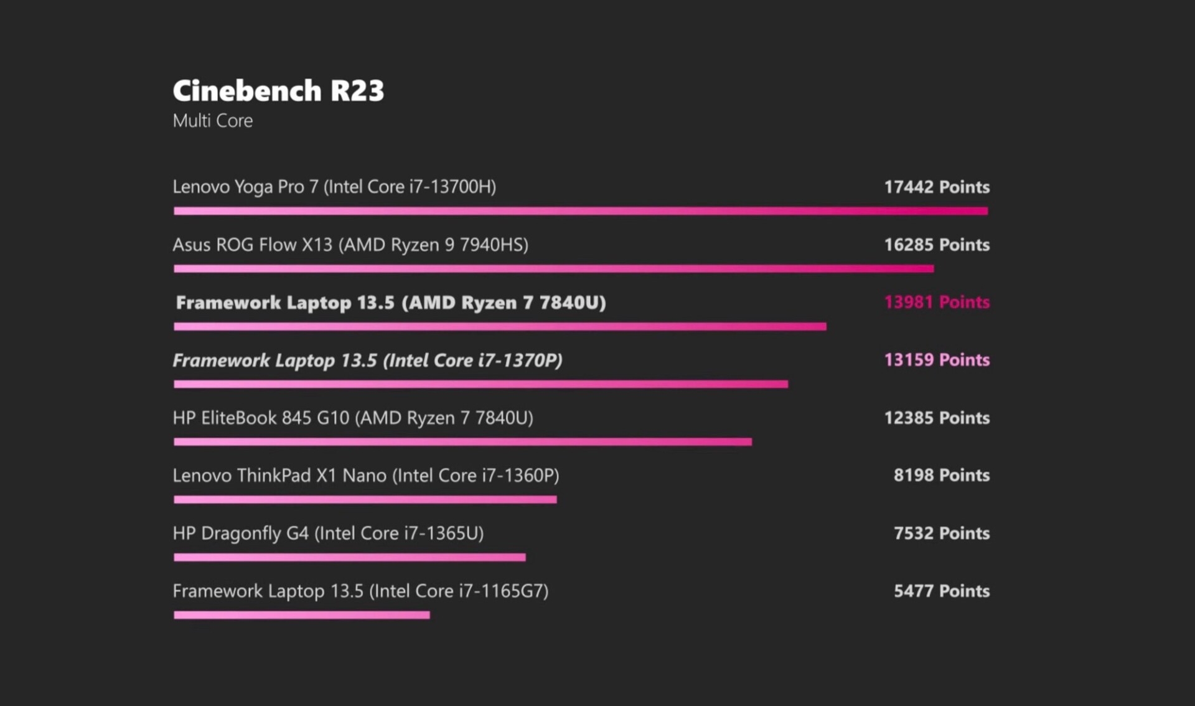The image size is (1195, 706).
Task: Select the Lenovo ThinkPad X1 Nano label
Action: 366,476
